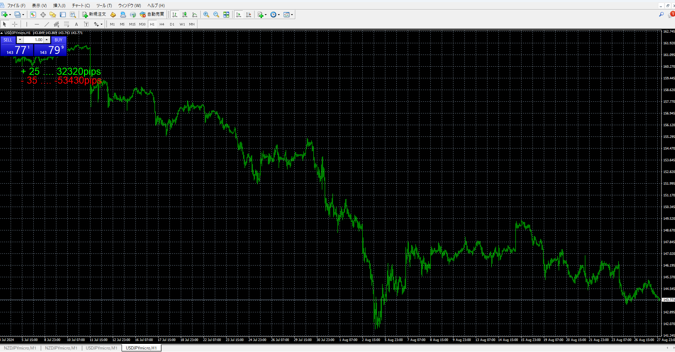This screenshot has width=675, height=352.
Task: Open the ウィンドウ (W) menu
Action: 129,6
